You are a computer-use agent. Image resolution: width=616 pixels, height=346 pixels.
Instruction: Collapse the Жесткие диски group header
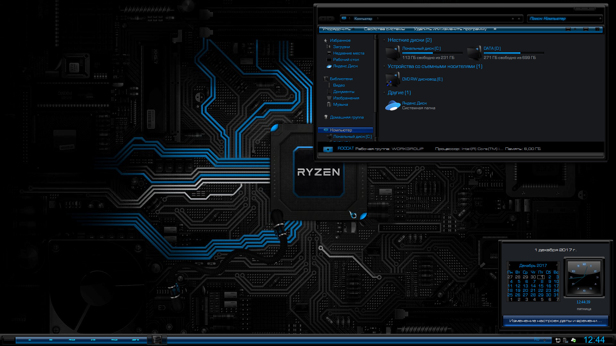click(x=409, y=40)
